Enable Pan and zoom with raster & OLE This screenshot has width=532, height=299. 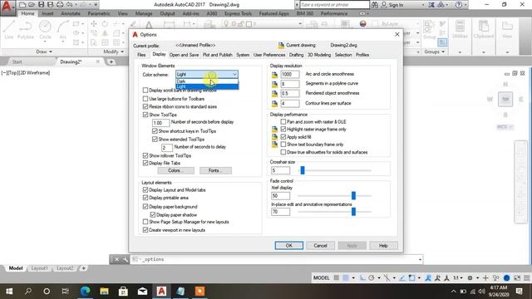283,121
